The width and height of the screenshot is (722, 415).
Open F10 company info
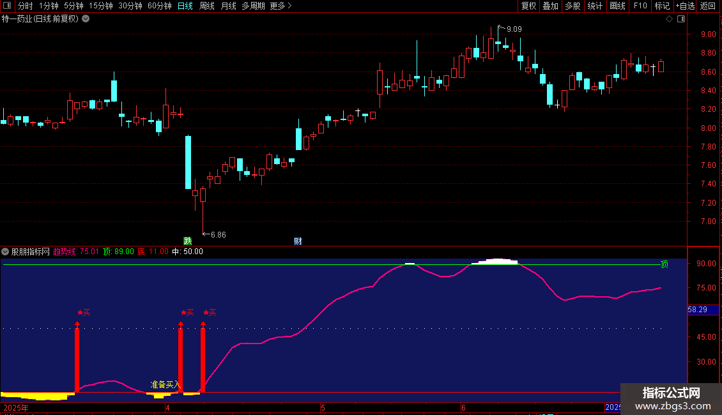(640, 6)
